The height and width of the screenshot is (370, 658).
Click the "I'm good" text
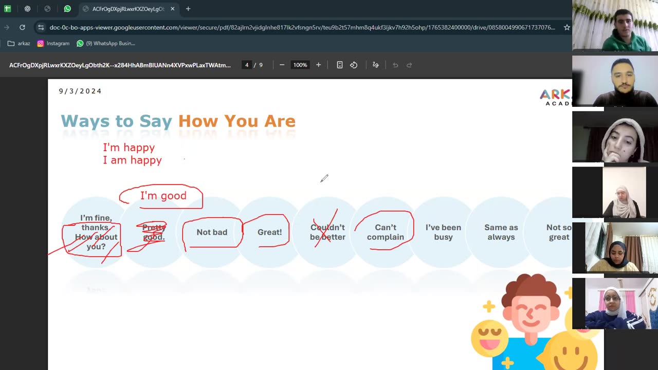point(163,196)
